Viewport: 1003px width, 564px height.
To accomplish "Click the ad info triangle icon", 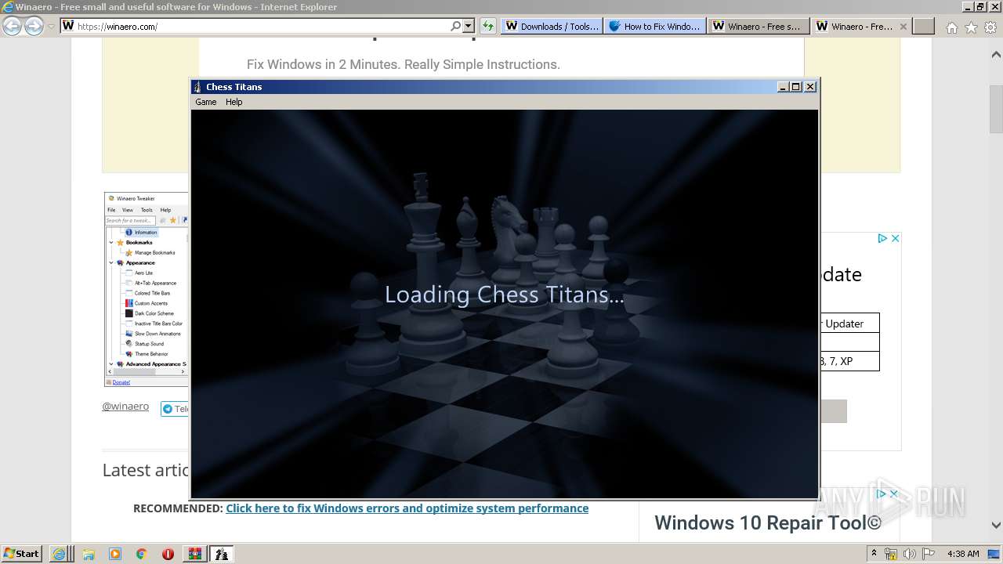I will pyautogui.click(x=882, y=238).
